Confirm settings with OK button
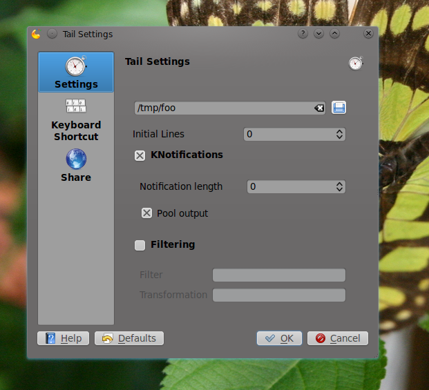The height and width of the screenshot is (390, 429). tap(279, 338)
